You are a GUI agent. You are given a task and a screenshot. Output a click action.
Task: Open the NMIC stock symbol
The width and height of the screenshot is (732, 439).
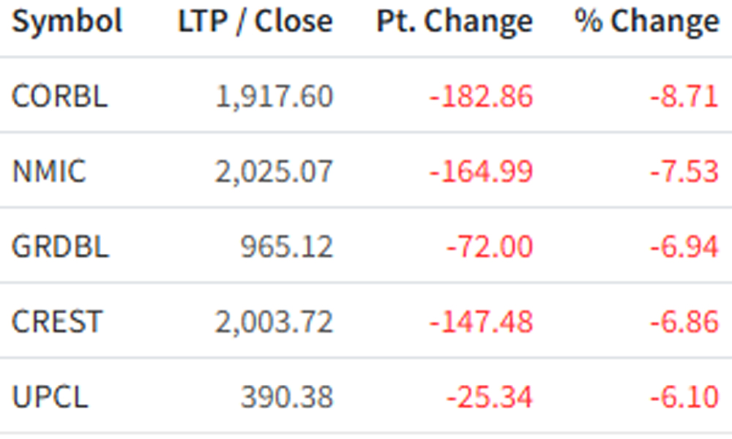tap(49, 171)
